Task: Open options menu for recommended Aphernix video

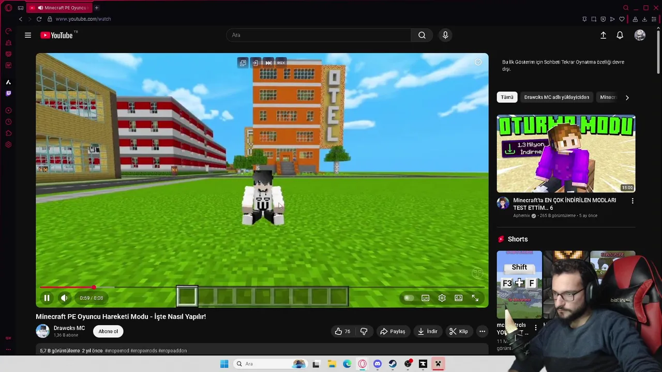Action: 632,201
